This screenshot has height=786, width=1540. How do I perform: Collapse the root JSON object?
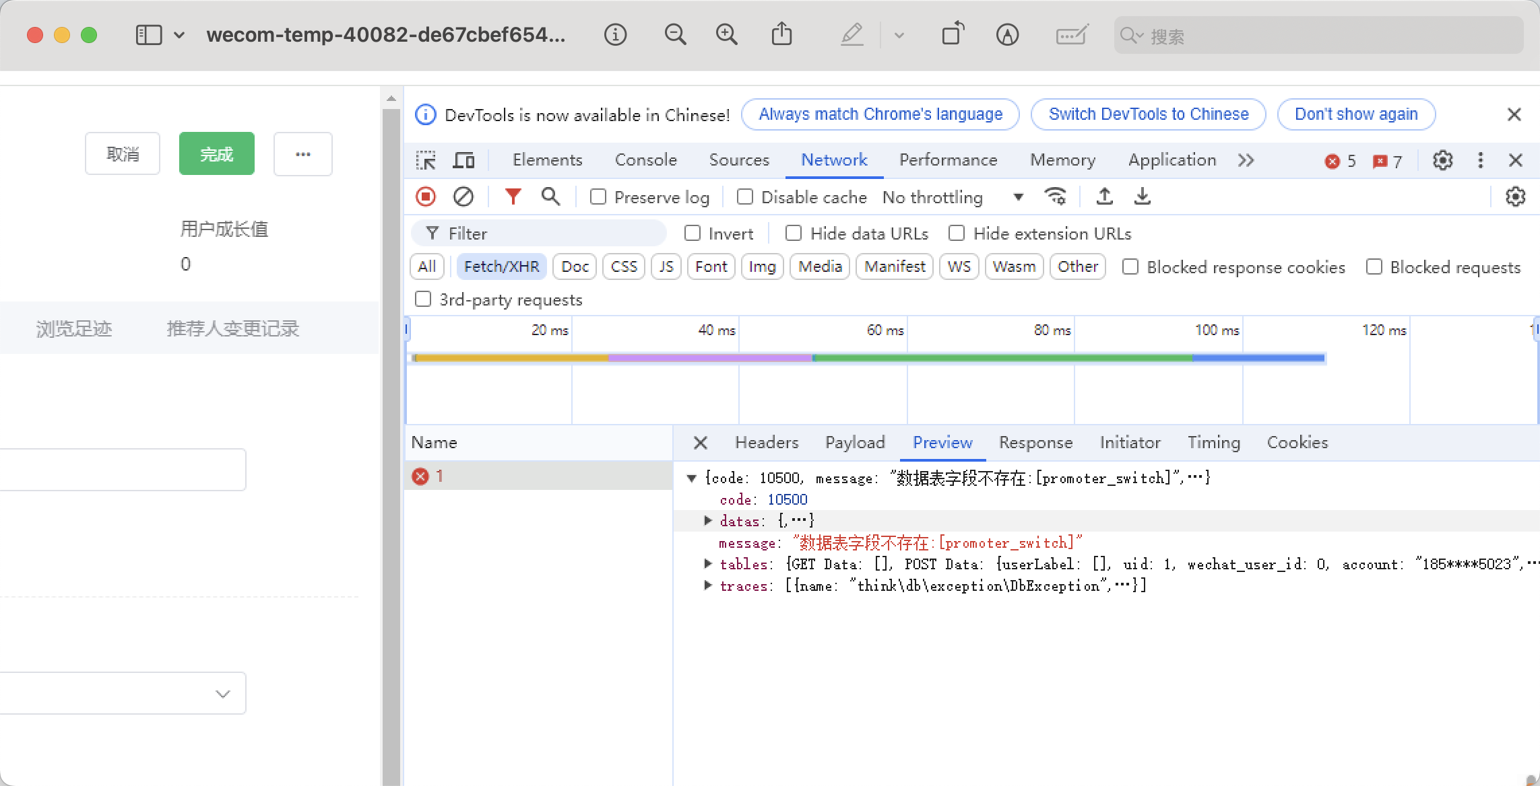[691, 478]
